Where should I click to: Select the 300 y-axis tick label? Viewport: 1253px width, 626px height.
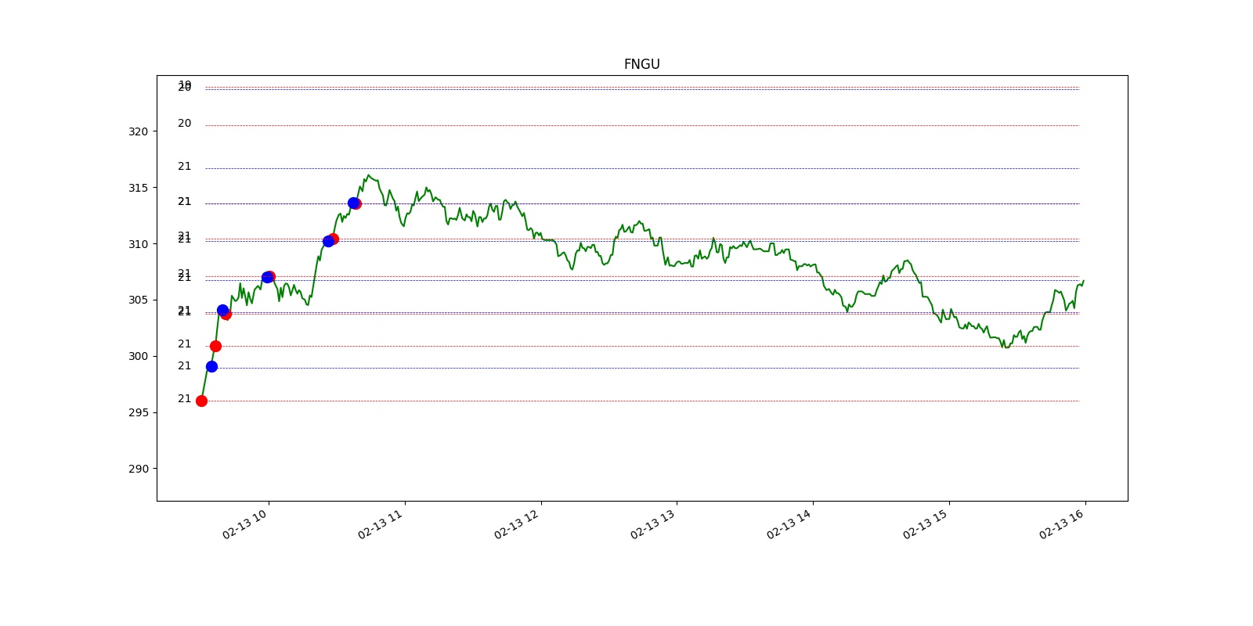tap(138, 356)
